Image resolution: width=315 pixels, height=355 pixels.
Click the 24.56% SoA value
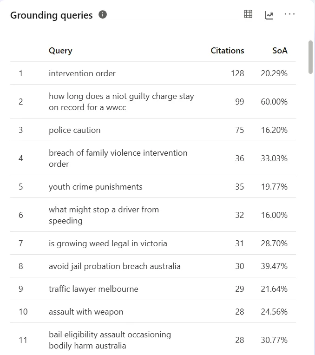pyautogui.click(x=274, y=312)
